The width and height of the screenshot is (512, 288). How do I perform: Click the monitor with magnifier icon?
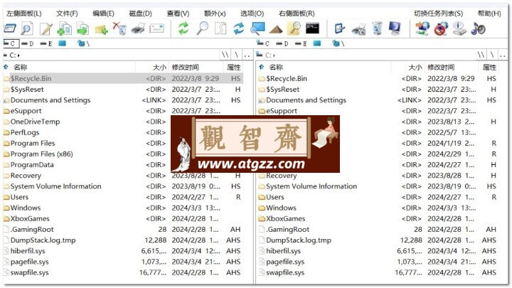pyautogui.click(x=257, y=28)
